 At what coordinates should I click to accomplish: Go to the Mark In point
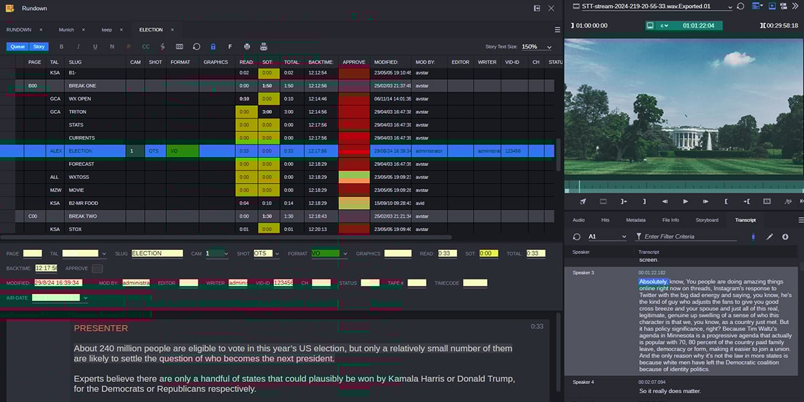coord(746,201)
